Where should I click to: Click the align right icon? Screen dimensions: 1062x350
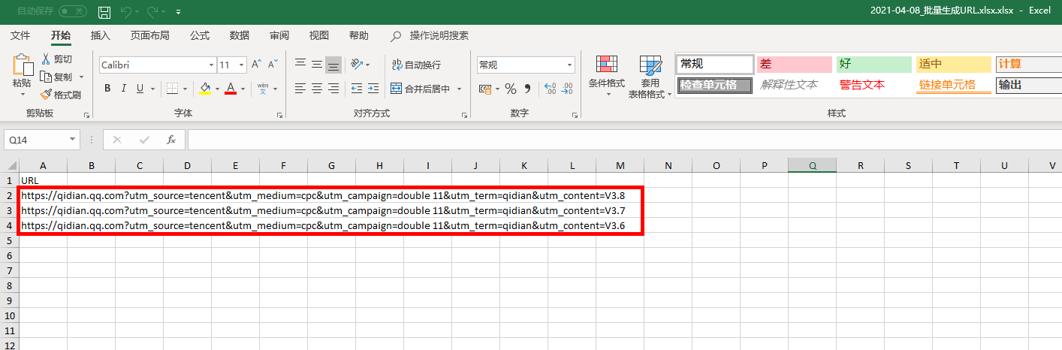coord(333,89)
